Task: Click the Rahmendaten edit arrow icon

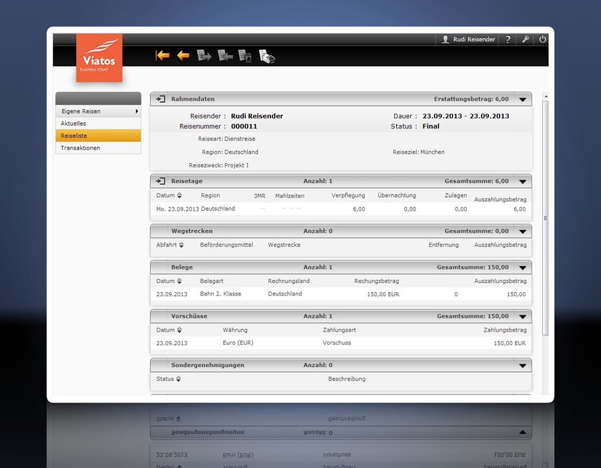Action: [160, 99]
